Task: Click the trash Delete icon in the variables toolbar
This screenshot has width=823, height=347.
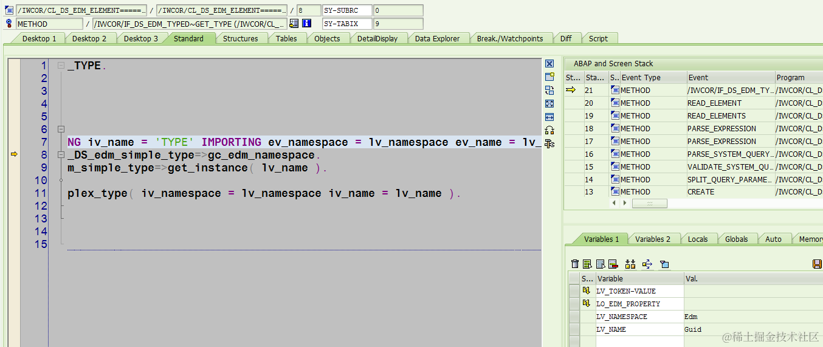Action: tap(575, 264)
